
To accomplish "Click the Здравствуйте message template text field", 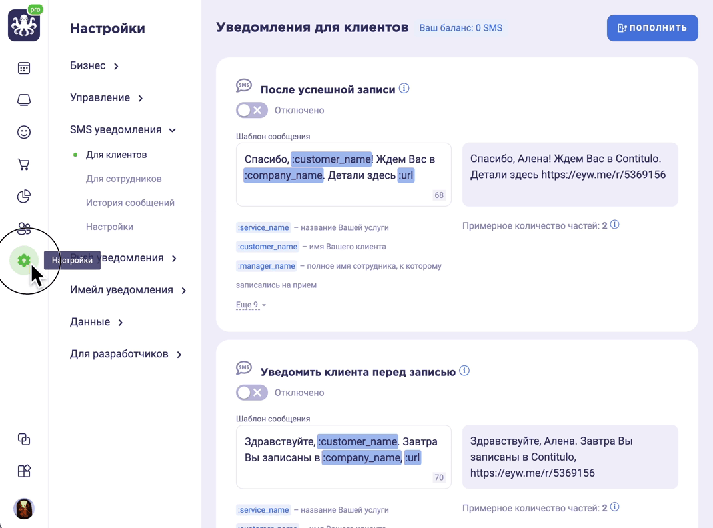I will (344, 457).
